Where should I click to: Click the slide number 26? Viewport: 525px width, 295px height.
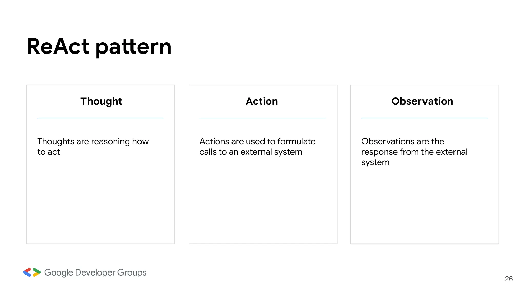(509, 279)
